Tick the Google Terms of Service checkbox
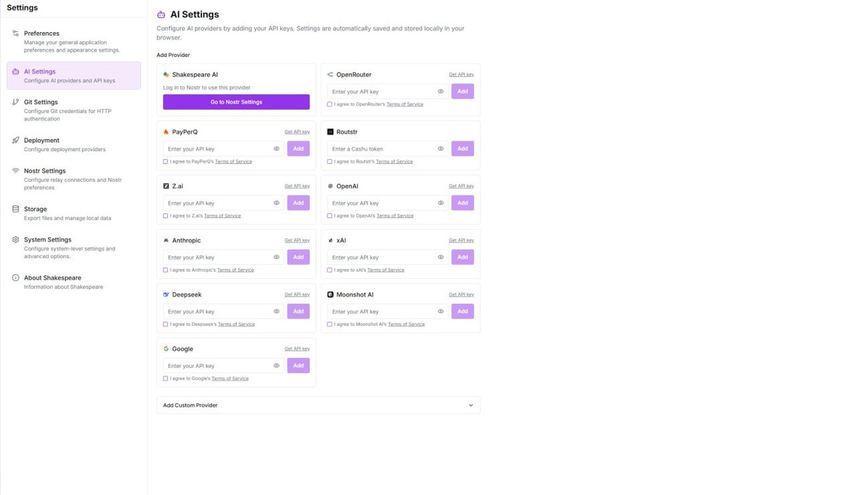 tap(165, 378)
